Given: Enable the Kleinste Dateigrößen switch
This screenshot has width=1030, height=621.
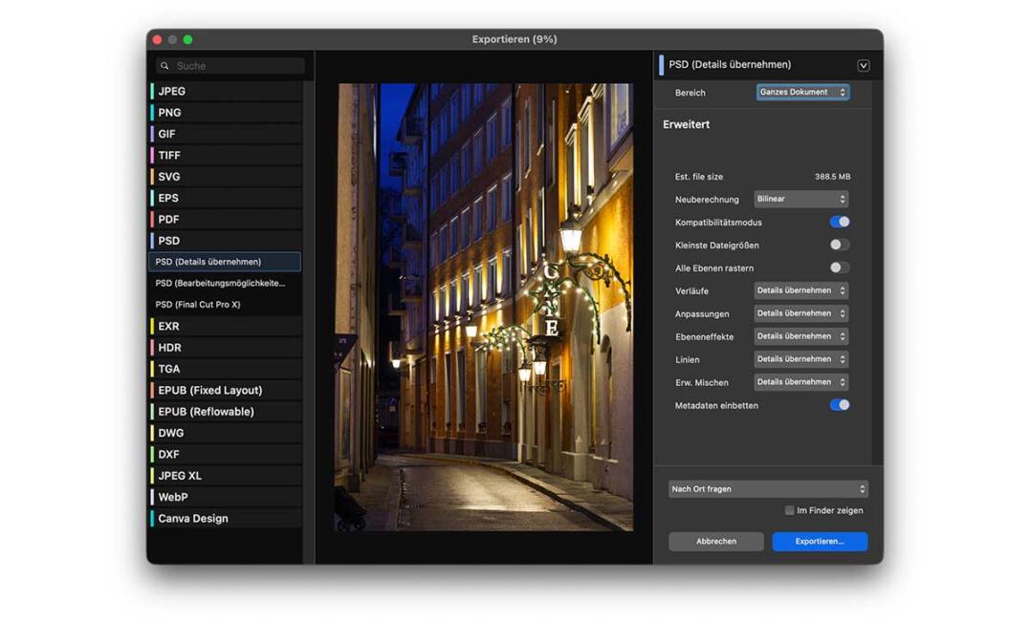Looking at the screenshot, I should click(839, 245).
